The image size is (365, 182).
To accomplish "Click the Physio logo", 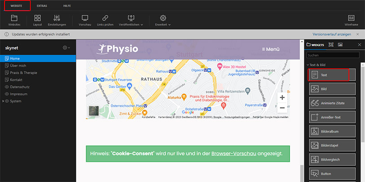I will point(117,49).
